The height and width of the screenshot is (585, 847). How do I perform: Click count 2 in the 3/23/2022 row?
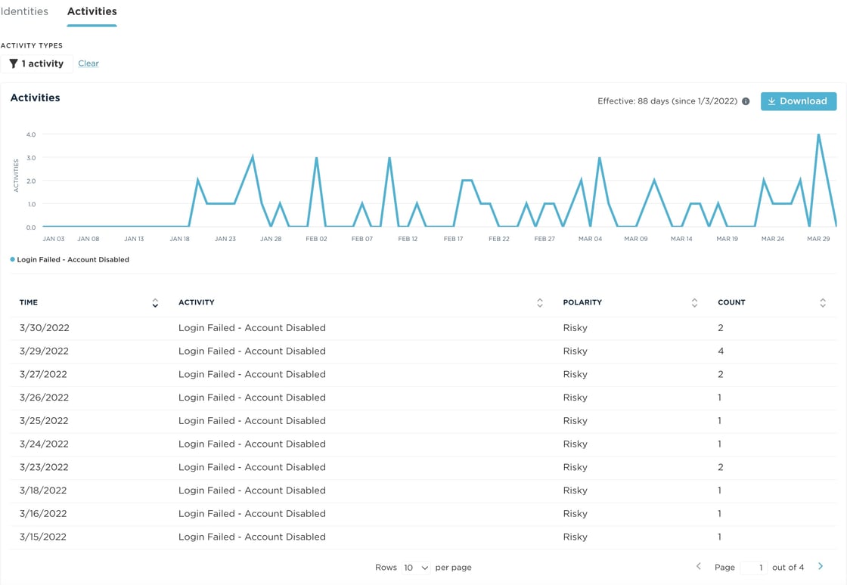click(721, 467)
